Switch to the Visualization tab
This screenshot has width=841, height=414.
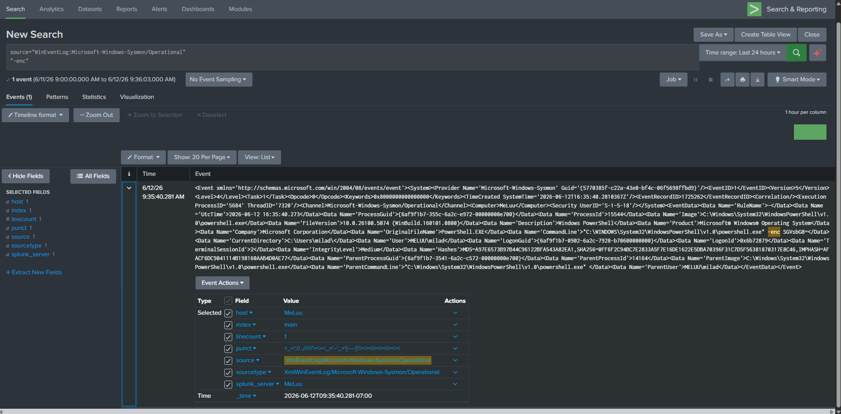[137, 97]
